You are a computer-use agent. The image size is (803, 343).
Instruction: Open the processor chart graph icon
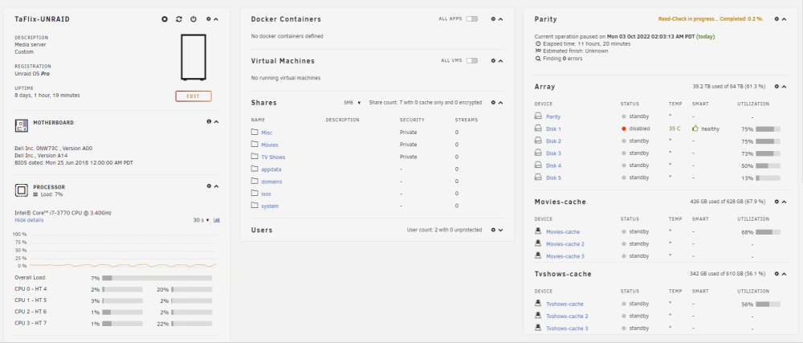[217, 220]
